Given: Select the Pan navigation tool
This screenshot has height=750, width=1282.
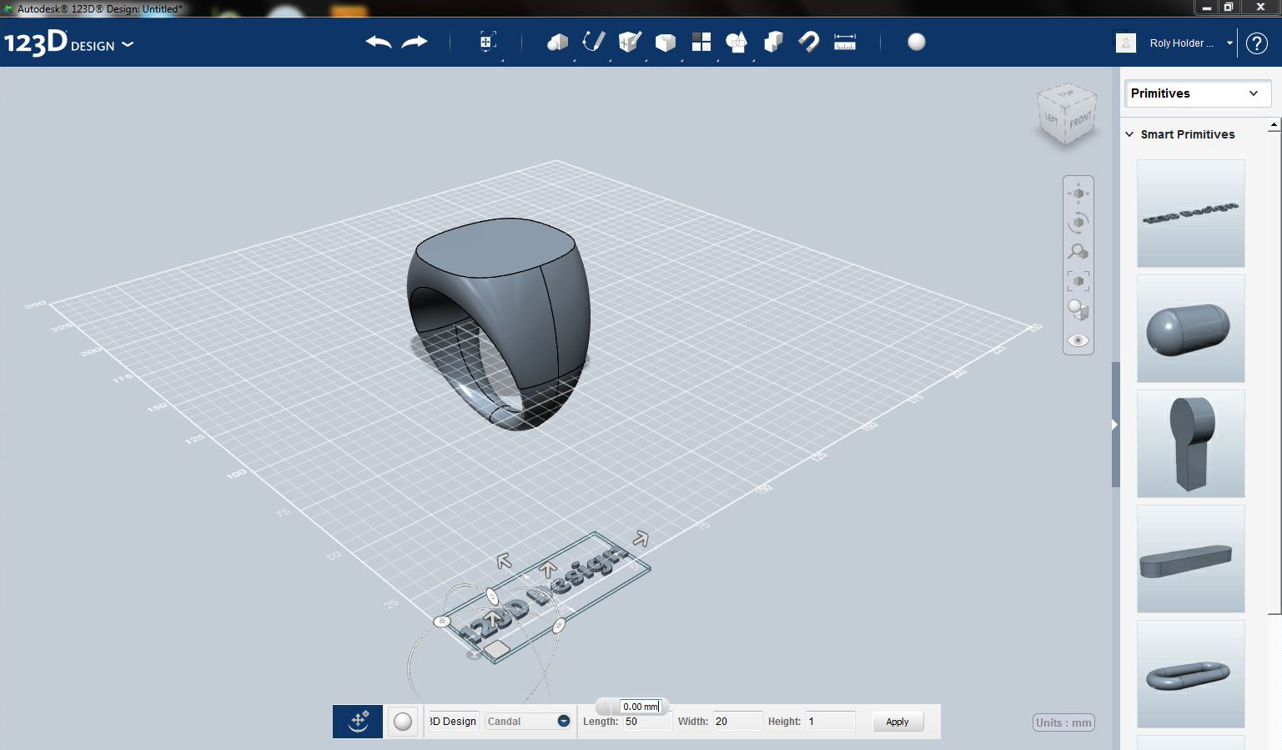Looking at the screenshot, I should click(x=1078, y=193).
